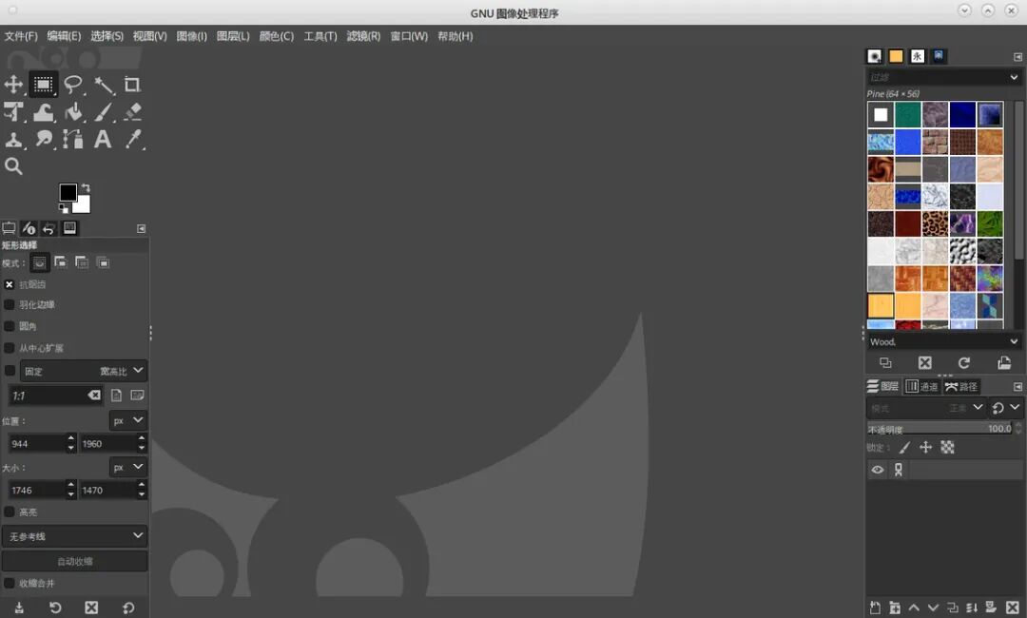Viewport: 1027px width, 618px height.
Task: Activate the Clone stamp tool
Action: (13, 140)
